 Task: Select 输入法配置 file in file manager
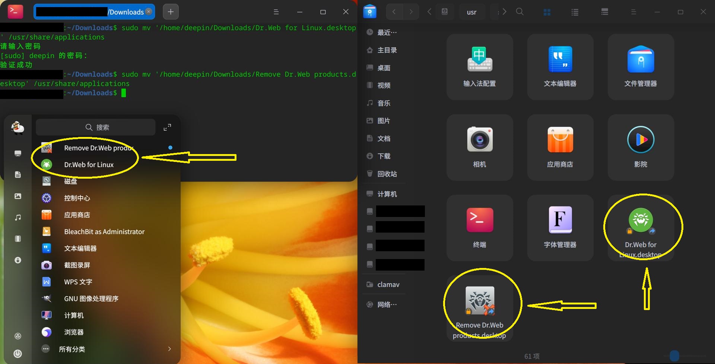480,67
